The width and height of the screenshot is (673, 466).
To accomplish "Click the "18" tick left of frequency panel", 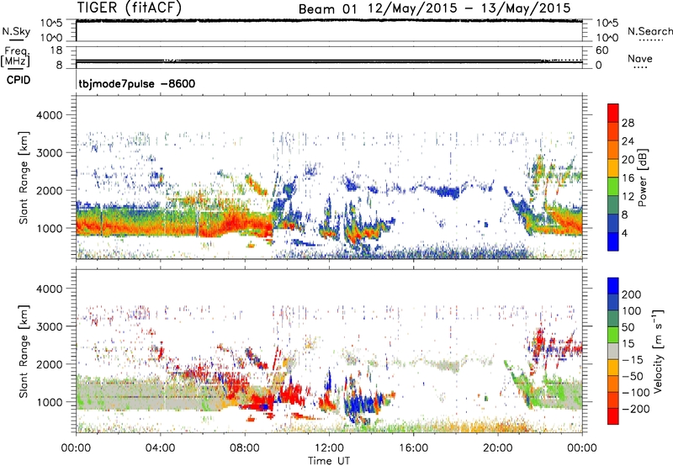I will 56,50.
